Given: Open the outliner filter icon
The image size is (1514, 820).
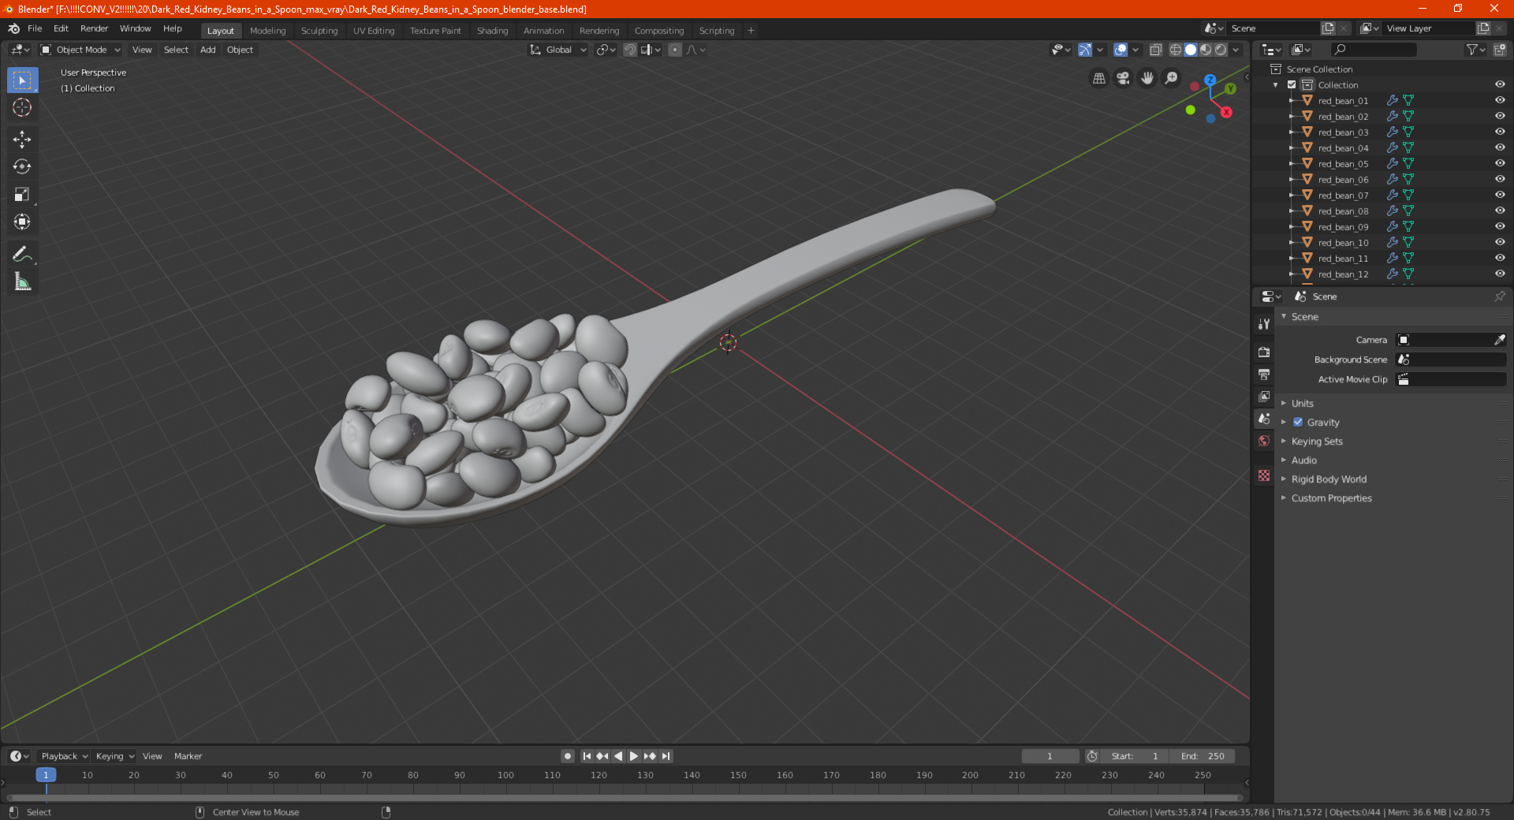Looking at the screenshot, I should 1475,50.
